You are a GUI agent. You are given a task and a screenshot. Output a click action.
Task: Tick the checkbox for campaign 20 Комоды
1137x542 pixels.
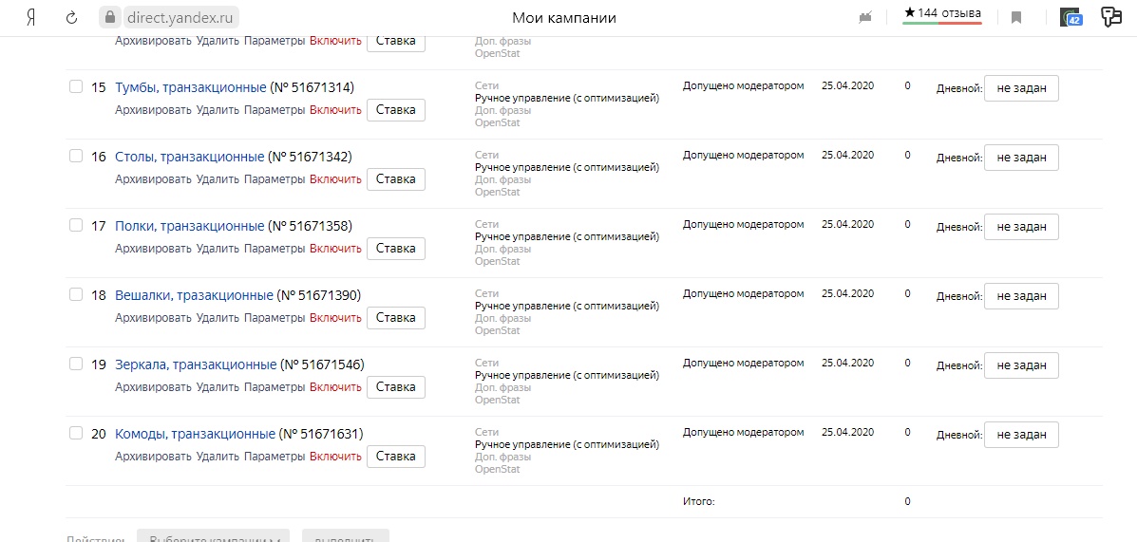click(x=76, y=433)
